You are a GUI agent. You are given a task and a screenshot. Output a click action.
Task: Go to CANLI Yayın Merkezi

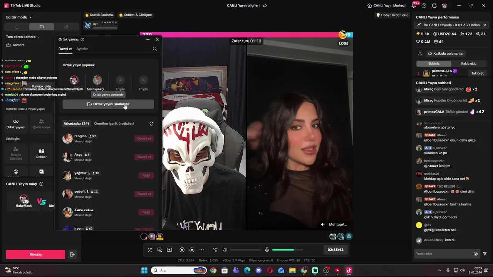click(x=386, y=6)
